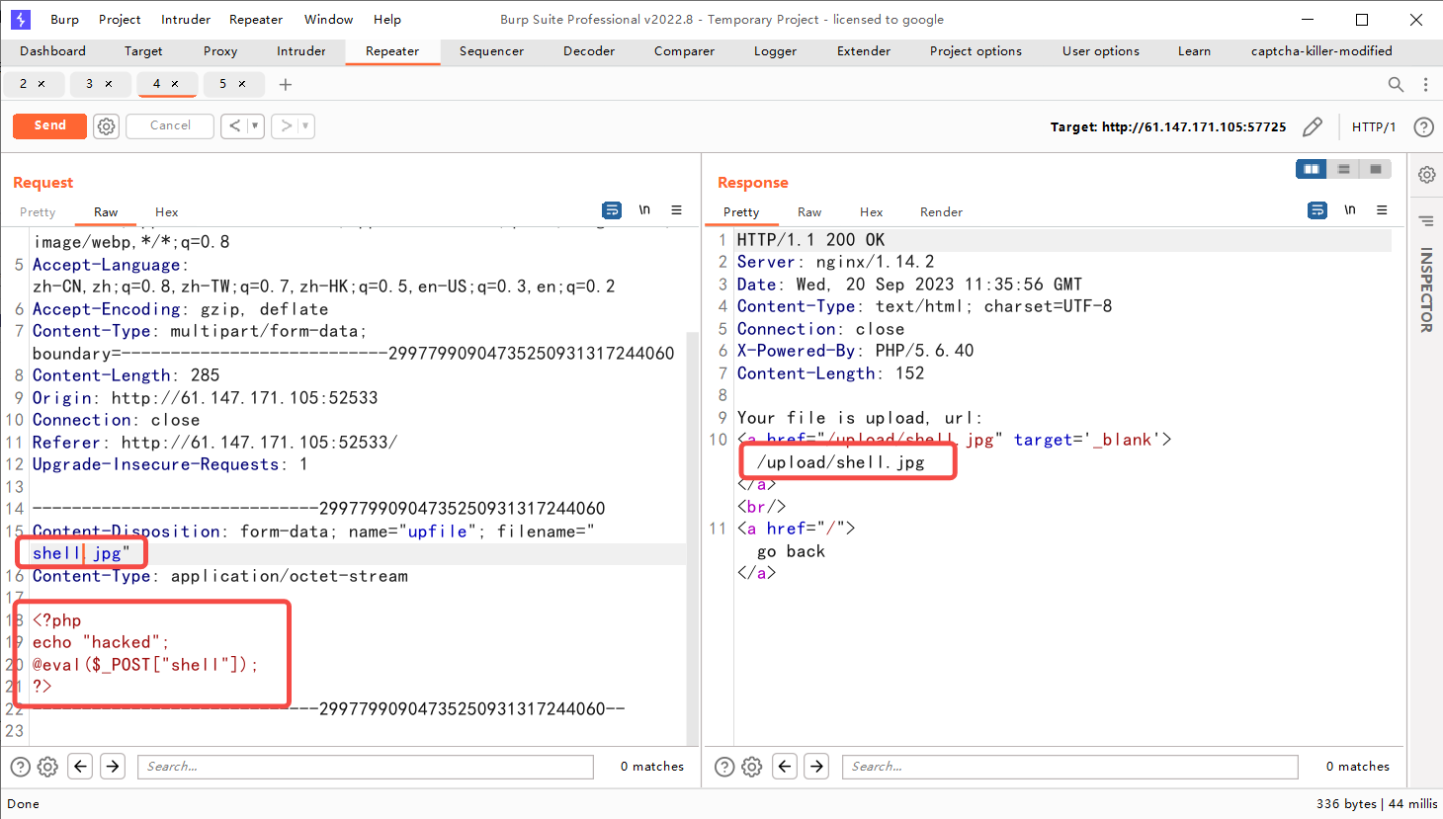This screenshot has height=819, width=1443.
Task: Close Repeater tab 5
Action: click(242, 84)
